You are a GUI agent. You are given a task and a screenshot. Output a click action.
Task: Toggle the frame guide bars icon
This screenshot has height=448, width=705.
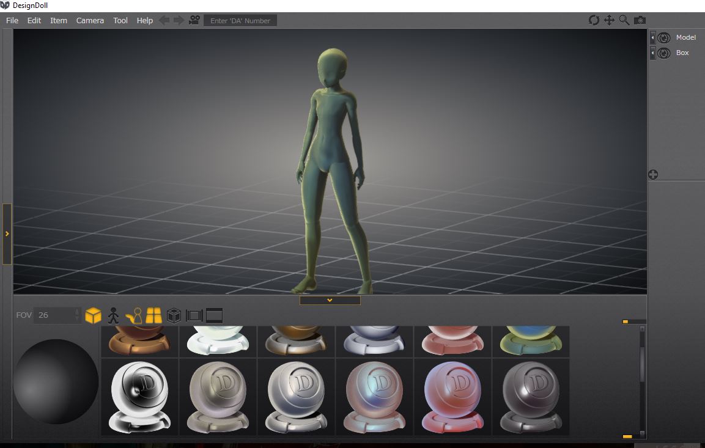pos(194,315)
